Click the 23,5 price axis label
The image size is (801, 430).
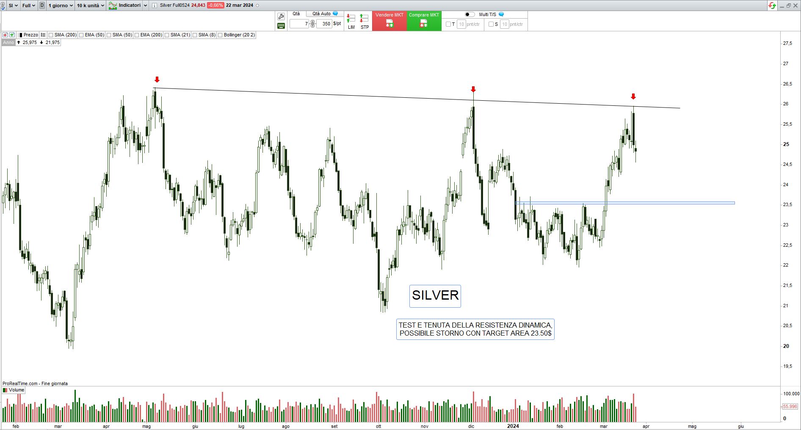tap(787, 205)
